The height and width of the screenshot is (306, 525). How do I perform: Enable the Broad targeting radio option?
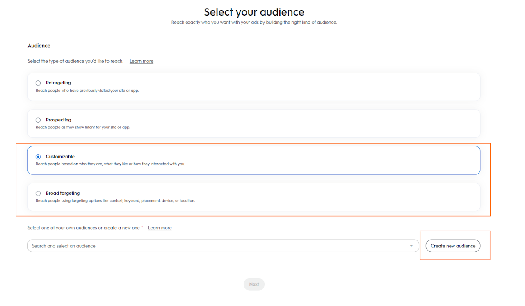(x=38, y=194)
